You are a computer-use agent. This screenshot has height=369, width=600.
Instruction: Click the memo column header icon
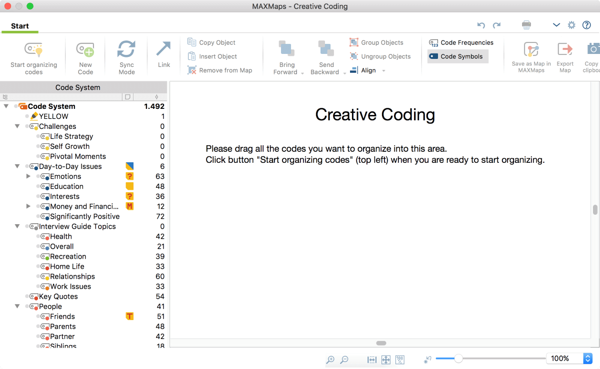tap(127, 97)
